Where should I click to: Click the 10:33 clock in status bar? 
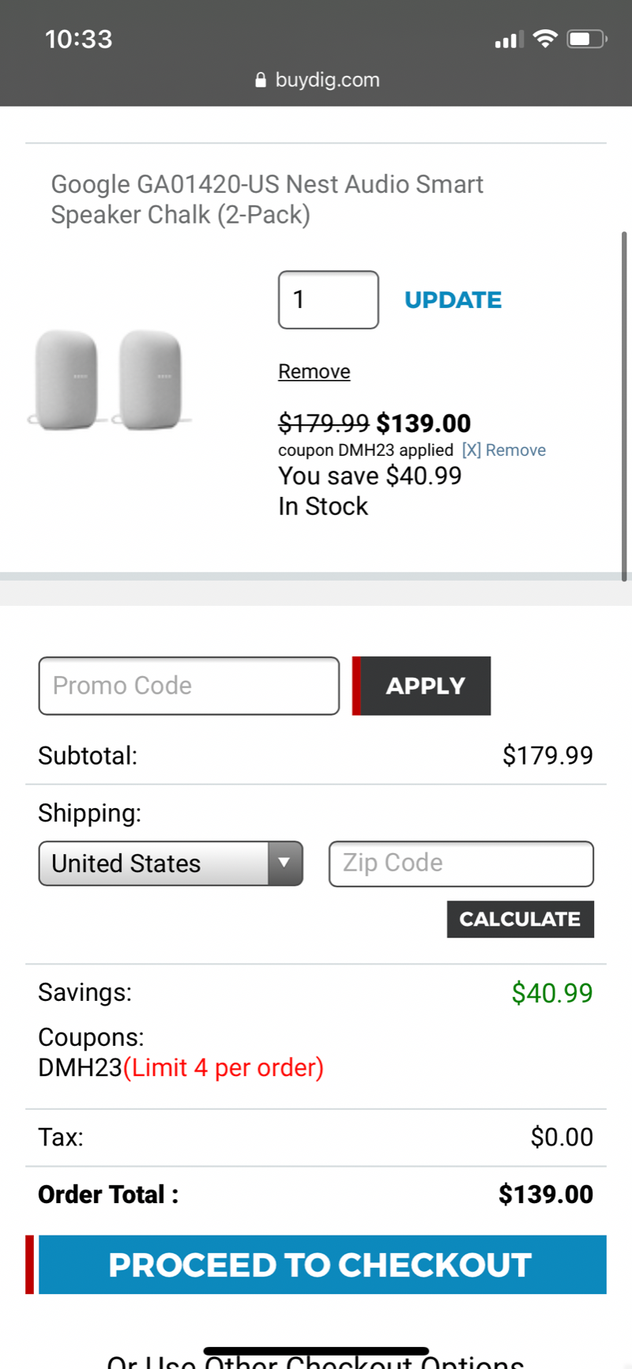[x=79, y=39]
